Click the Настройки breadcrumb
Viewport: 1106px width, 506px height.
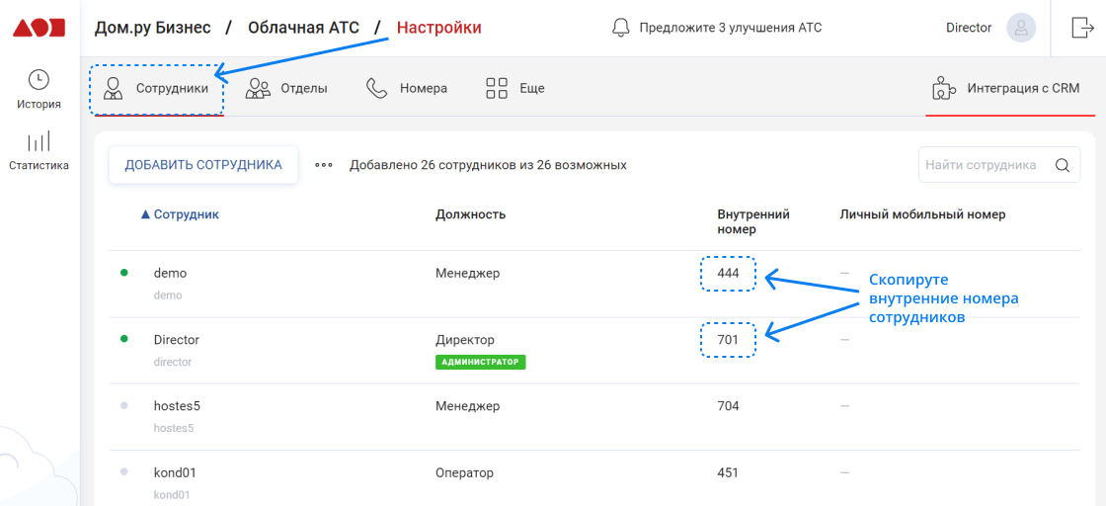pos(438,28)
